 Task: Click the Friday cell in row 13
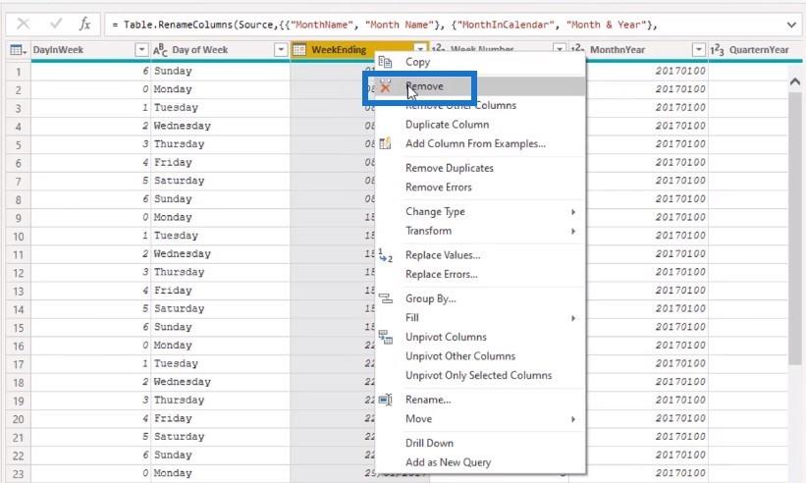(x=221, y=291)
